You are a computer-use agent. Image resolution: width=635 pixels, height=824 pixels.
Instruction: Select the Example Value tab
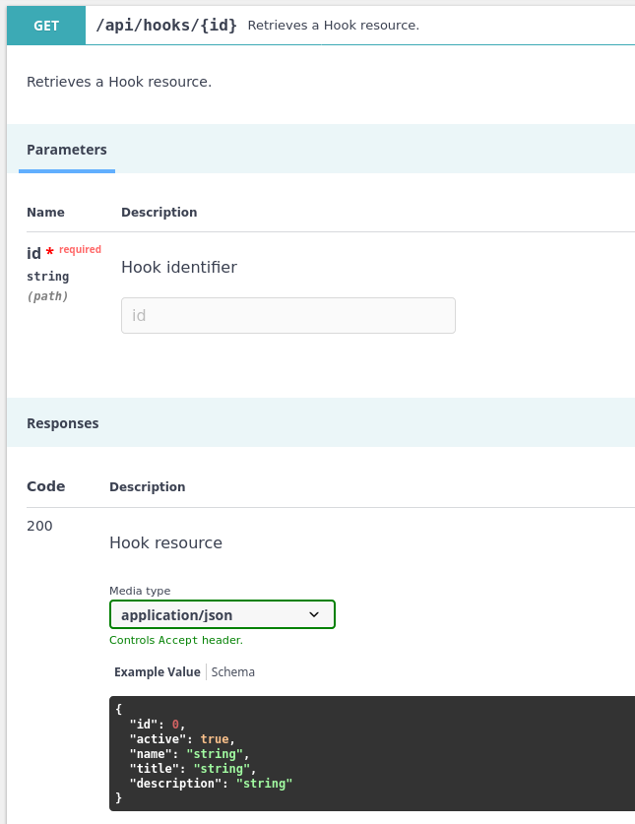click(157, 671)
